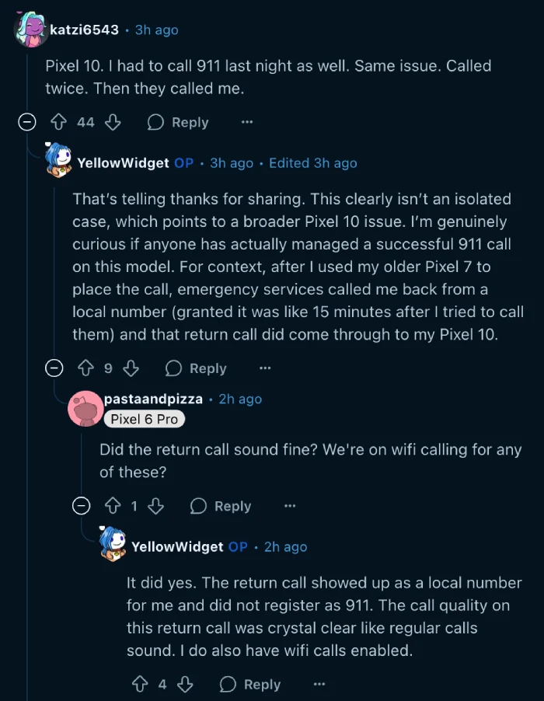Image resolution: width=544 pixels, height=701 pixels.
Task: Reply to pastaandpizza's comment
Action: (x=221, y=506)
